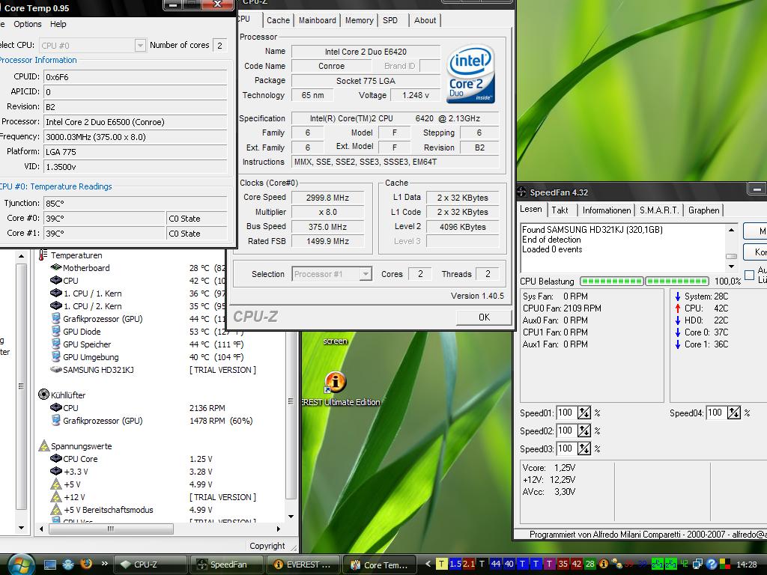Toggle the checkbox beside the log box

point(749,275)
